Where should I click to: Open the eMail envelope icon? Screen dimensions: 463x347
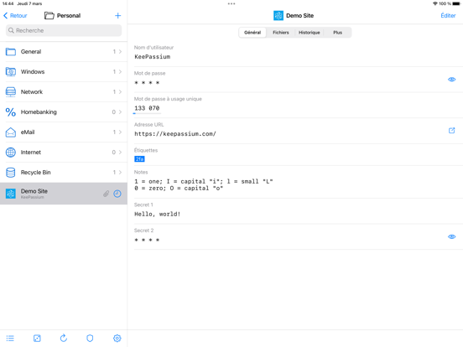[x=11, y=132]
